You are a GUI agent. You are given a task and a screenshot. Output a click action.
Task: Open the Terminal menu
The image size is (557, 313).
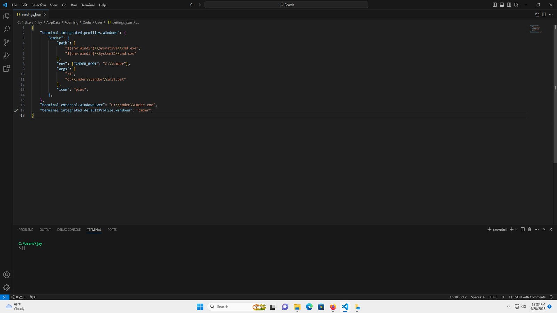(88, 5)
